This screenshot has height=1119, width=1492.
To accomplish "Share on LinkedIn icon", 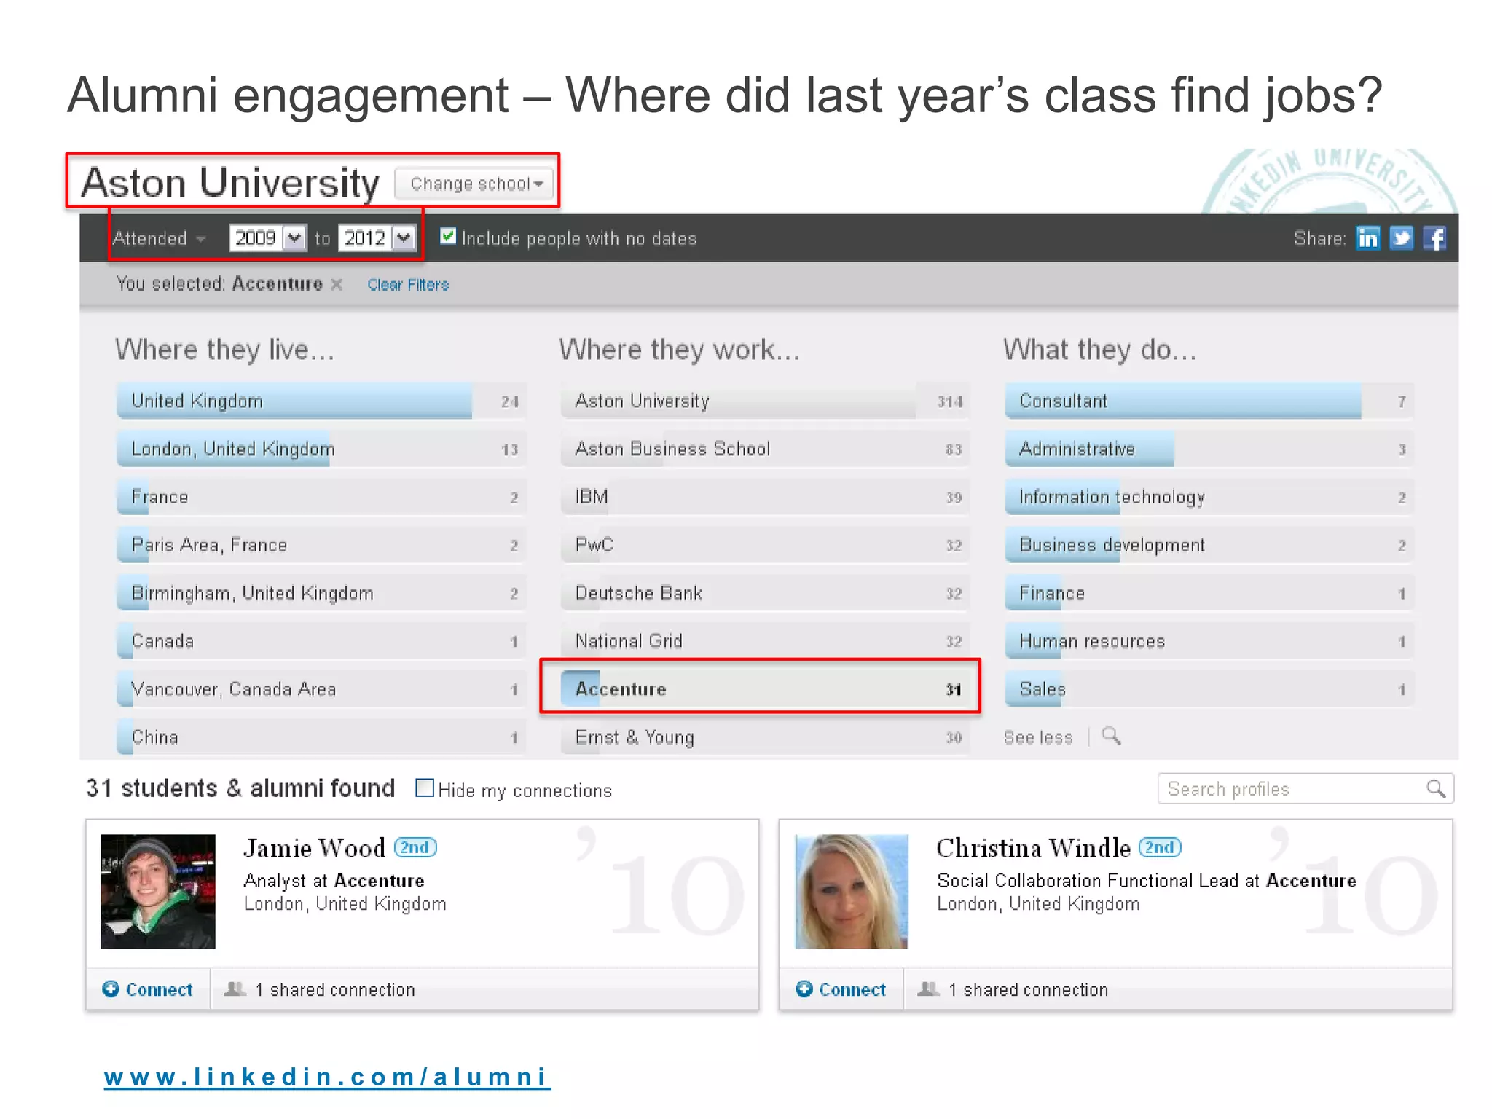I will click(1367, 238).
